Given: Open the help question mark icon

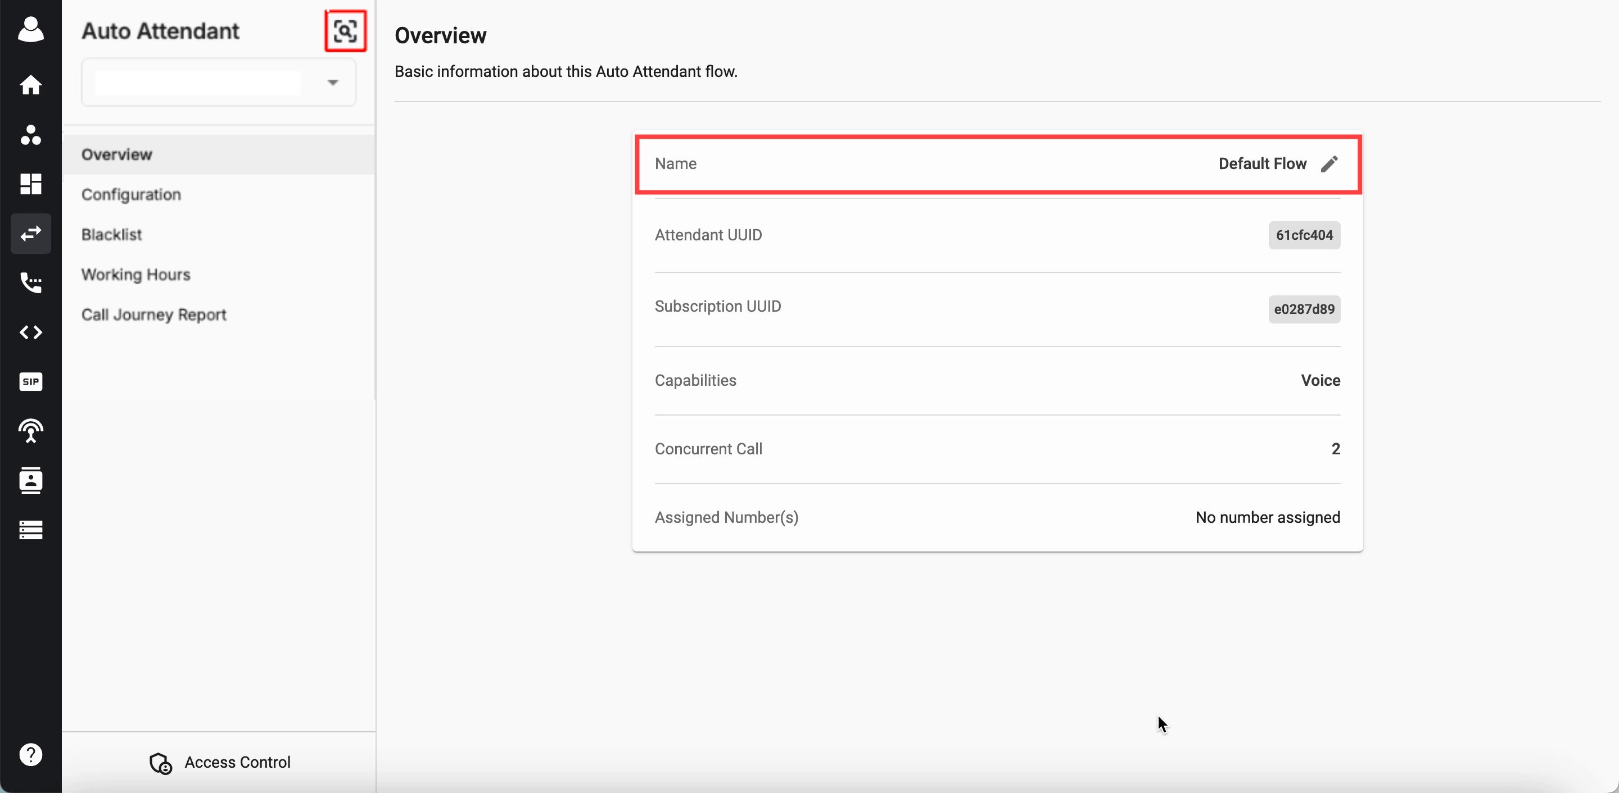Looking at the screenshot, I should point(31,754).
